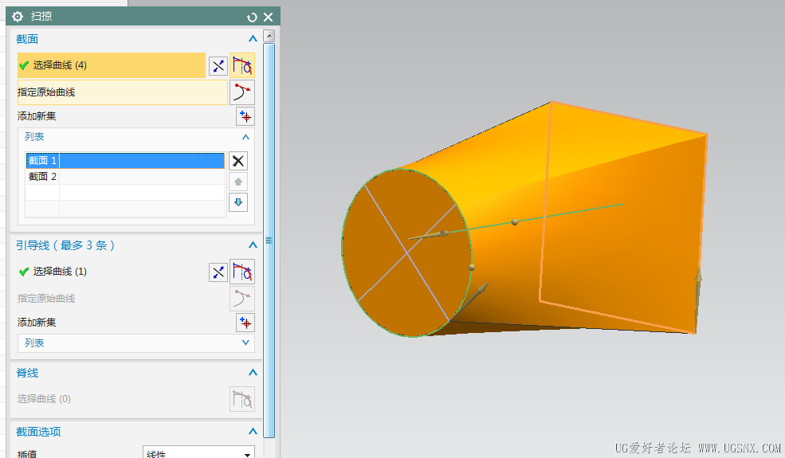Click the curve selection icon in 截面 section
The height and width of the screenshot is (458, 785).
click(242, 65)
